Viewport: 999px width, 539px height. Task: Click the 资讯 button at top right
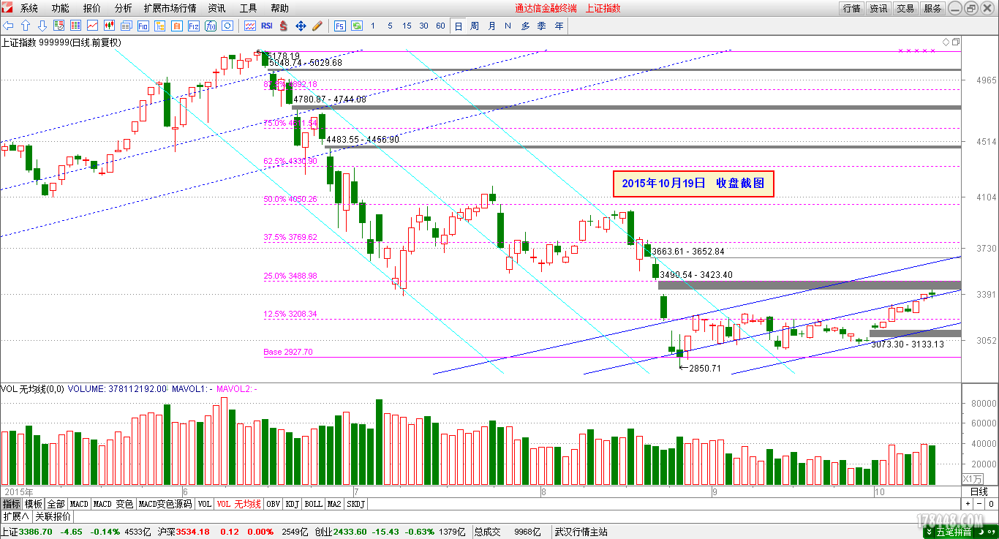879,9
